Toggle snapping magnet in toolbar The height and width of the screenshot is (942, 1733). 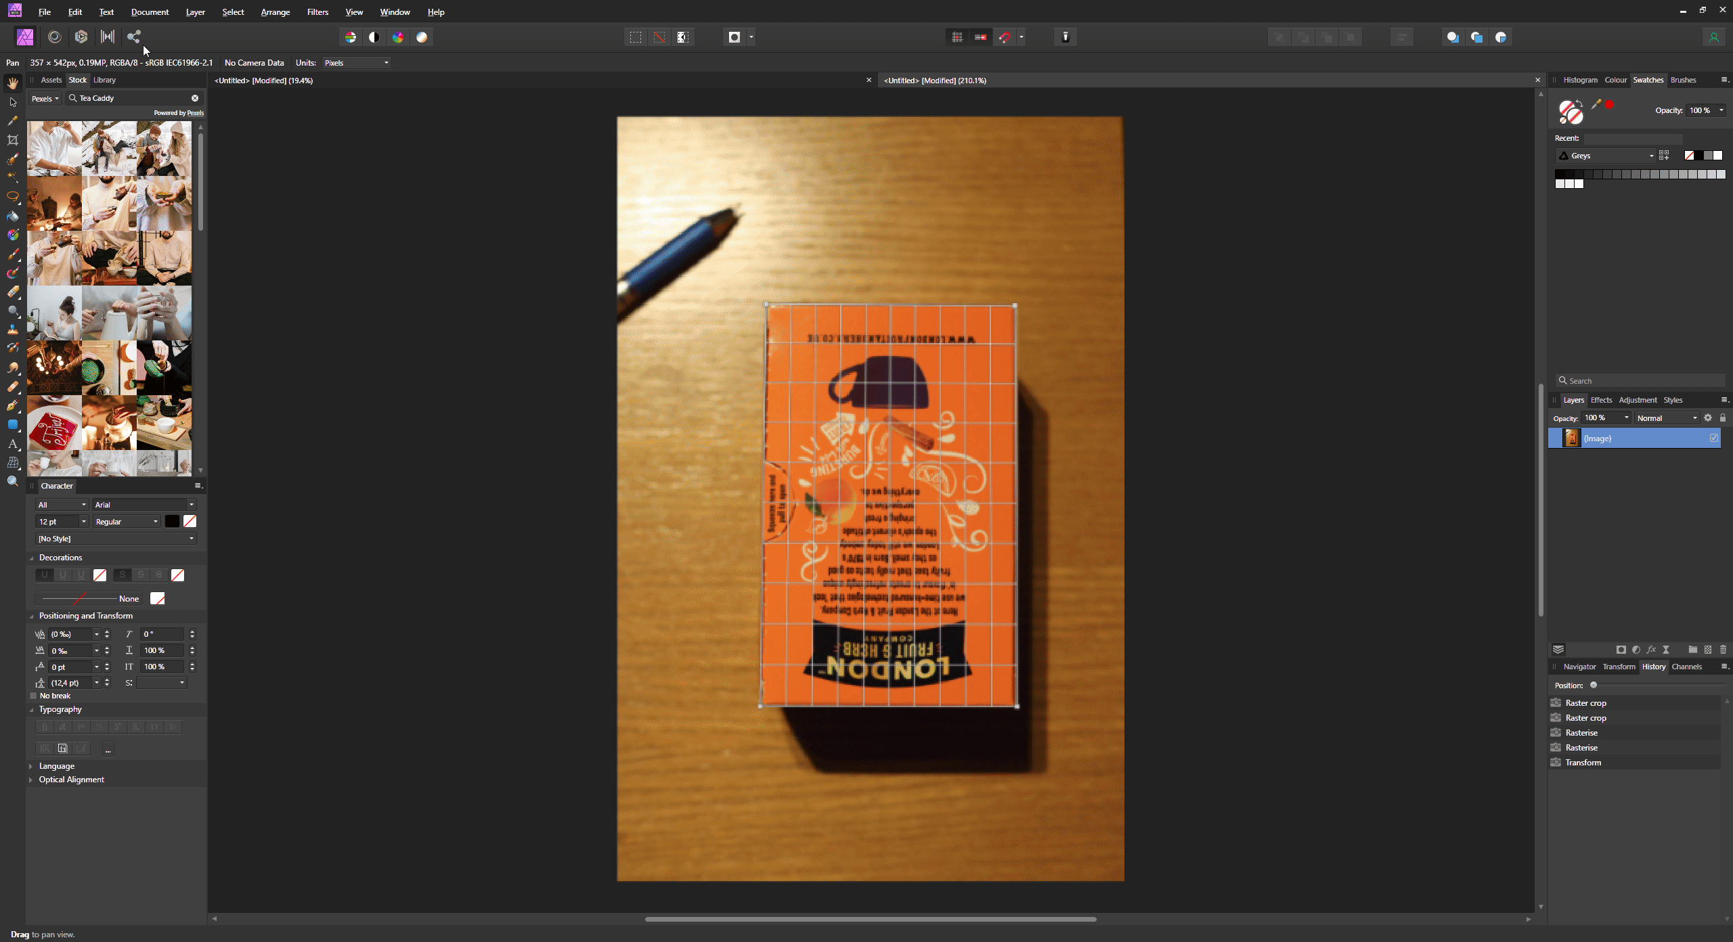1005,37
